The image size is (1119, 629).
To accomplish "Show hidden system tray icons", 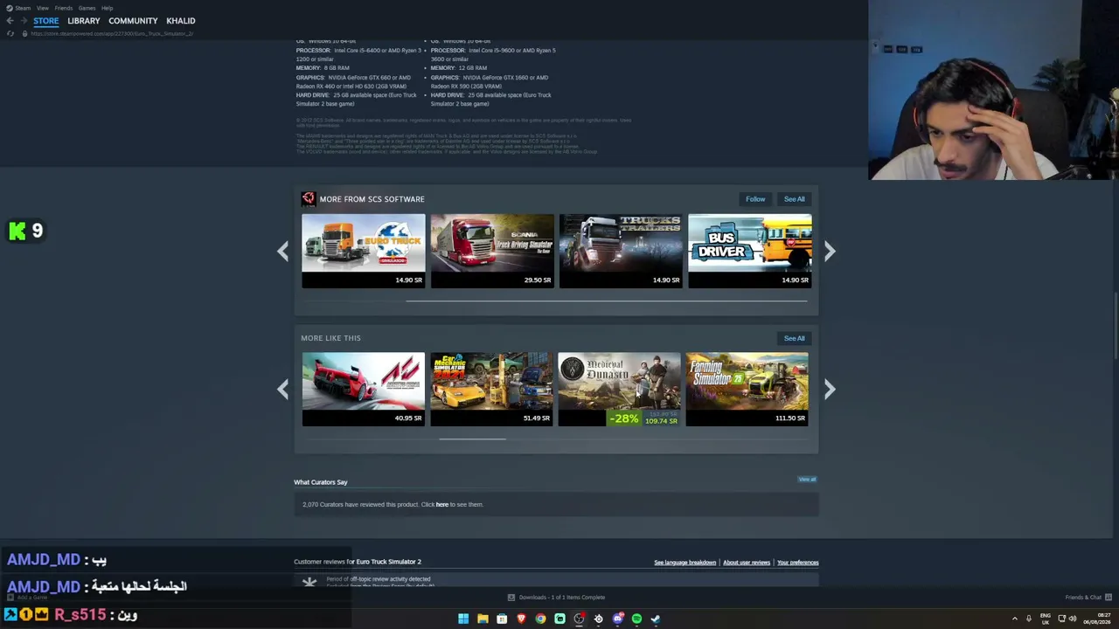I will pyautogui.click(x=1015, y=619).
